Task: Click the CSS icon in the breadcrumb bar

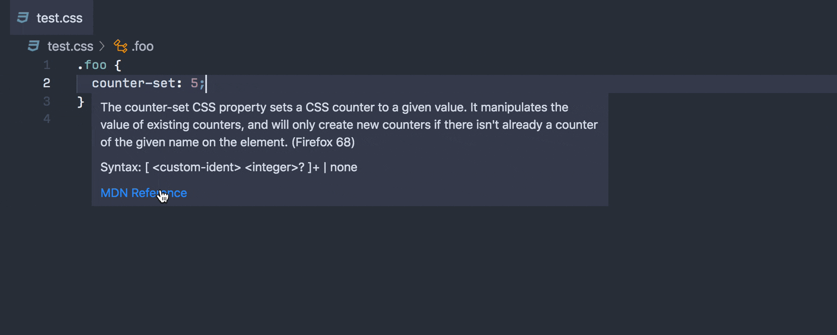Action: tap(33, 46)
